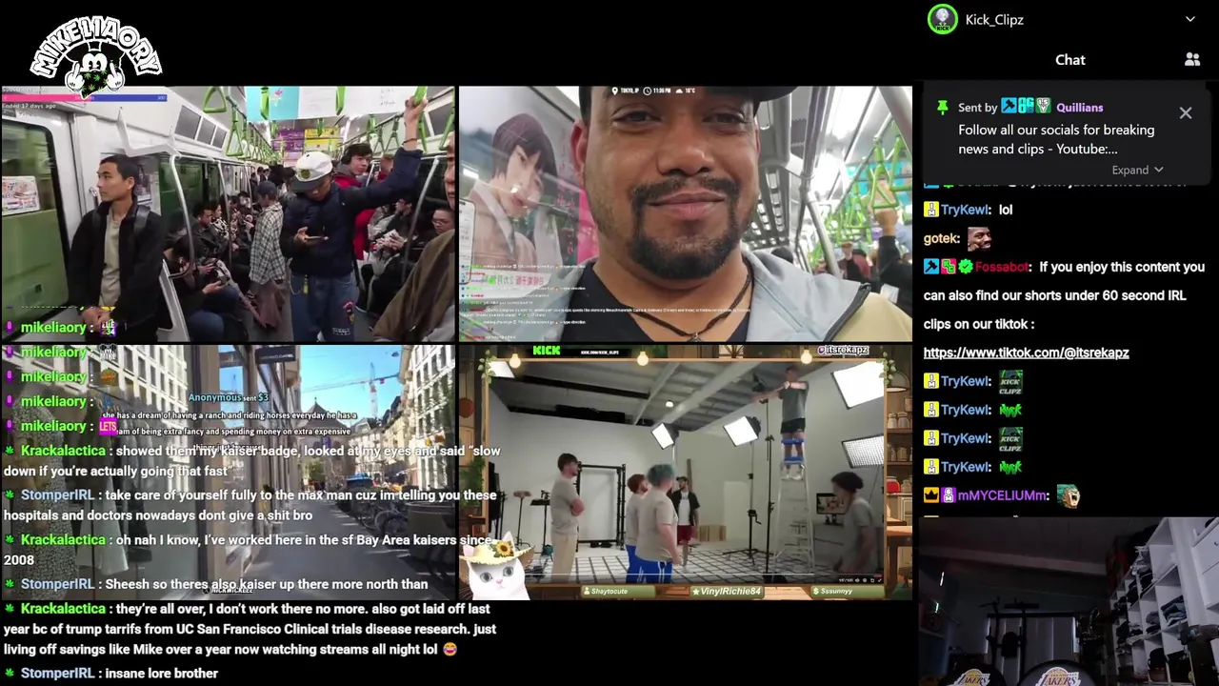Click 'StomperIRL : insane lore brother' message
This screenshot has height=686, width=1219.
(x=111, y=673)
